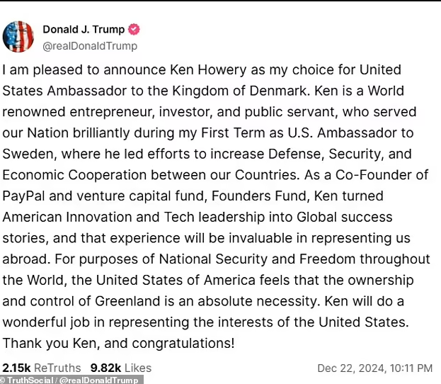Screen dimensions: 441x384
Task: Click the name Ken Howery in the post
Action: (208, 70)
